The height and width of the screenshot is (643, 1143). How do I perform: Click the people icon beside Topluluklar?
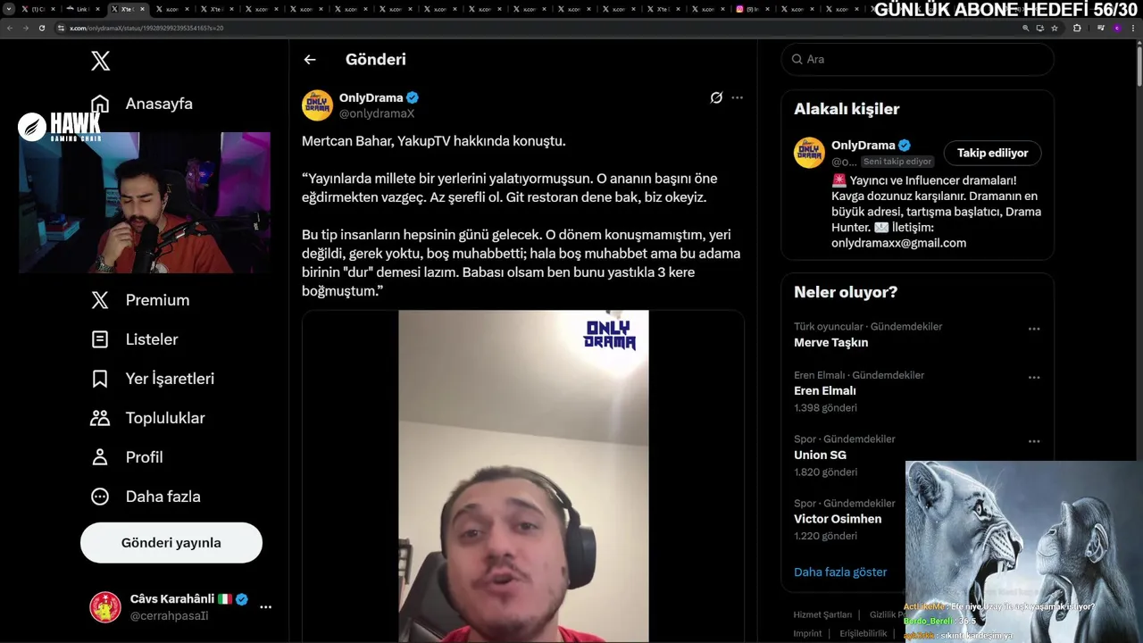[x=100, y=418]
